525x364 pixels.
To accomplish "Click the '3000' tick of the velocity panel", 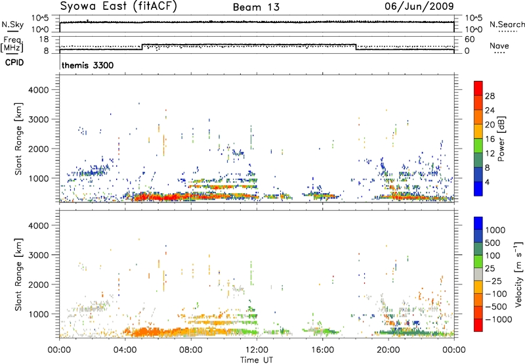I will pos(39,255).
